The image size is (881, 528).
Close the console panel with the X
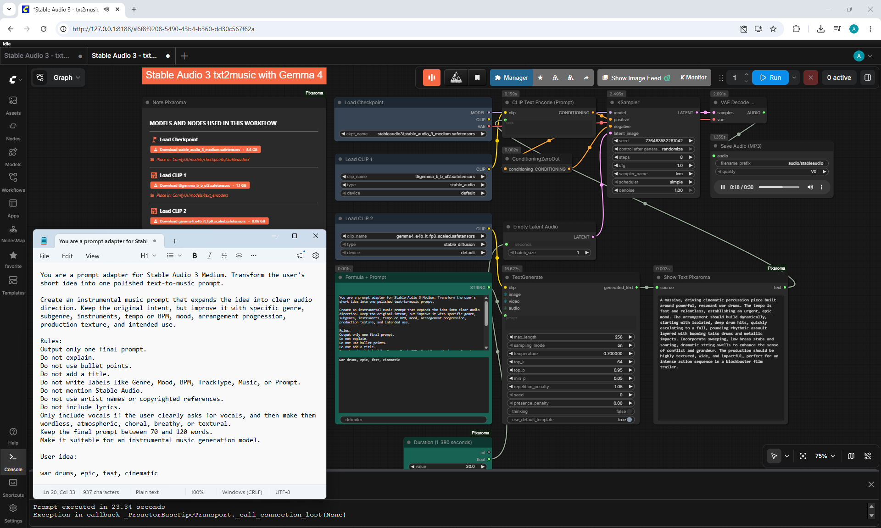click(871, 484)
